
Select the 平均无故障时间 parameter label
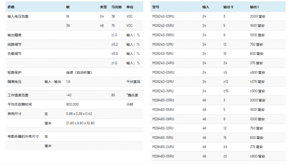pos(20,104)
